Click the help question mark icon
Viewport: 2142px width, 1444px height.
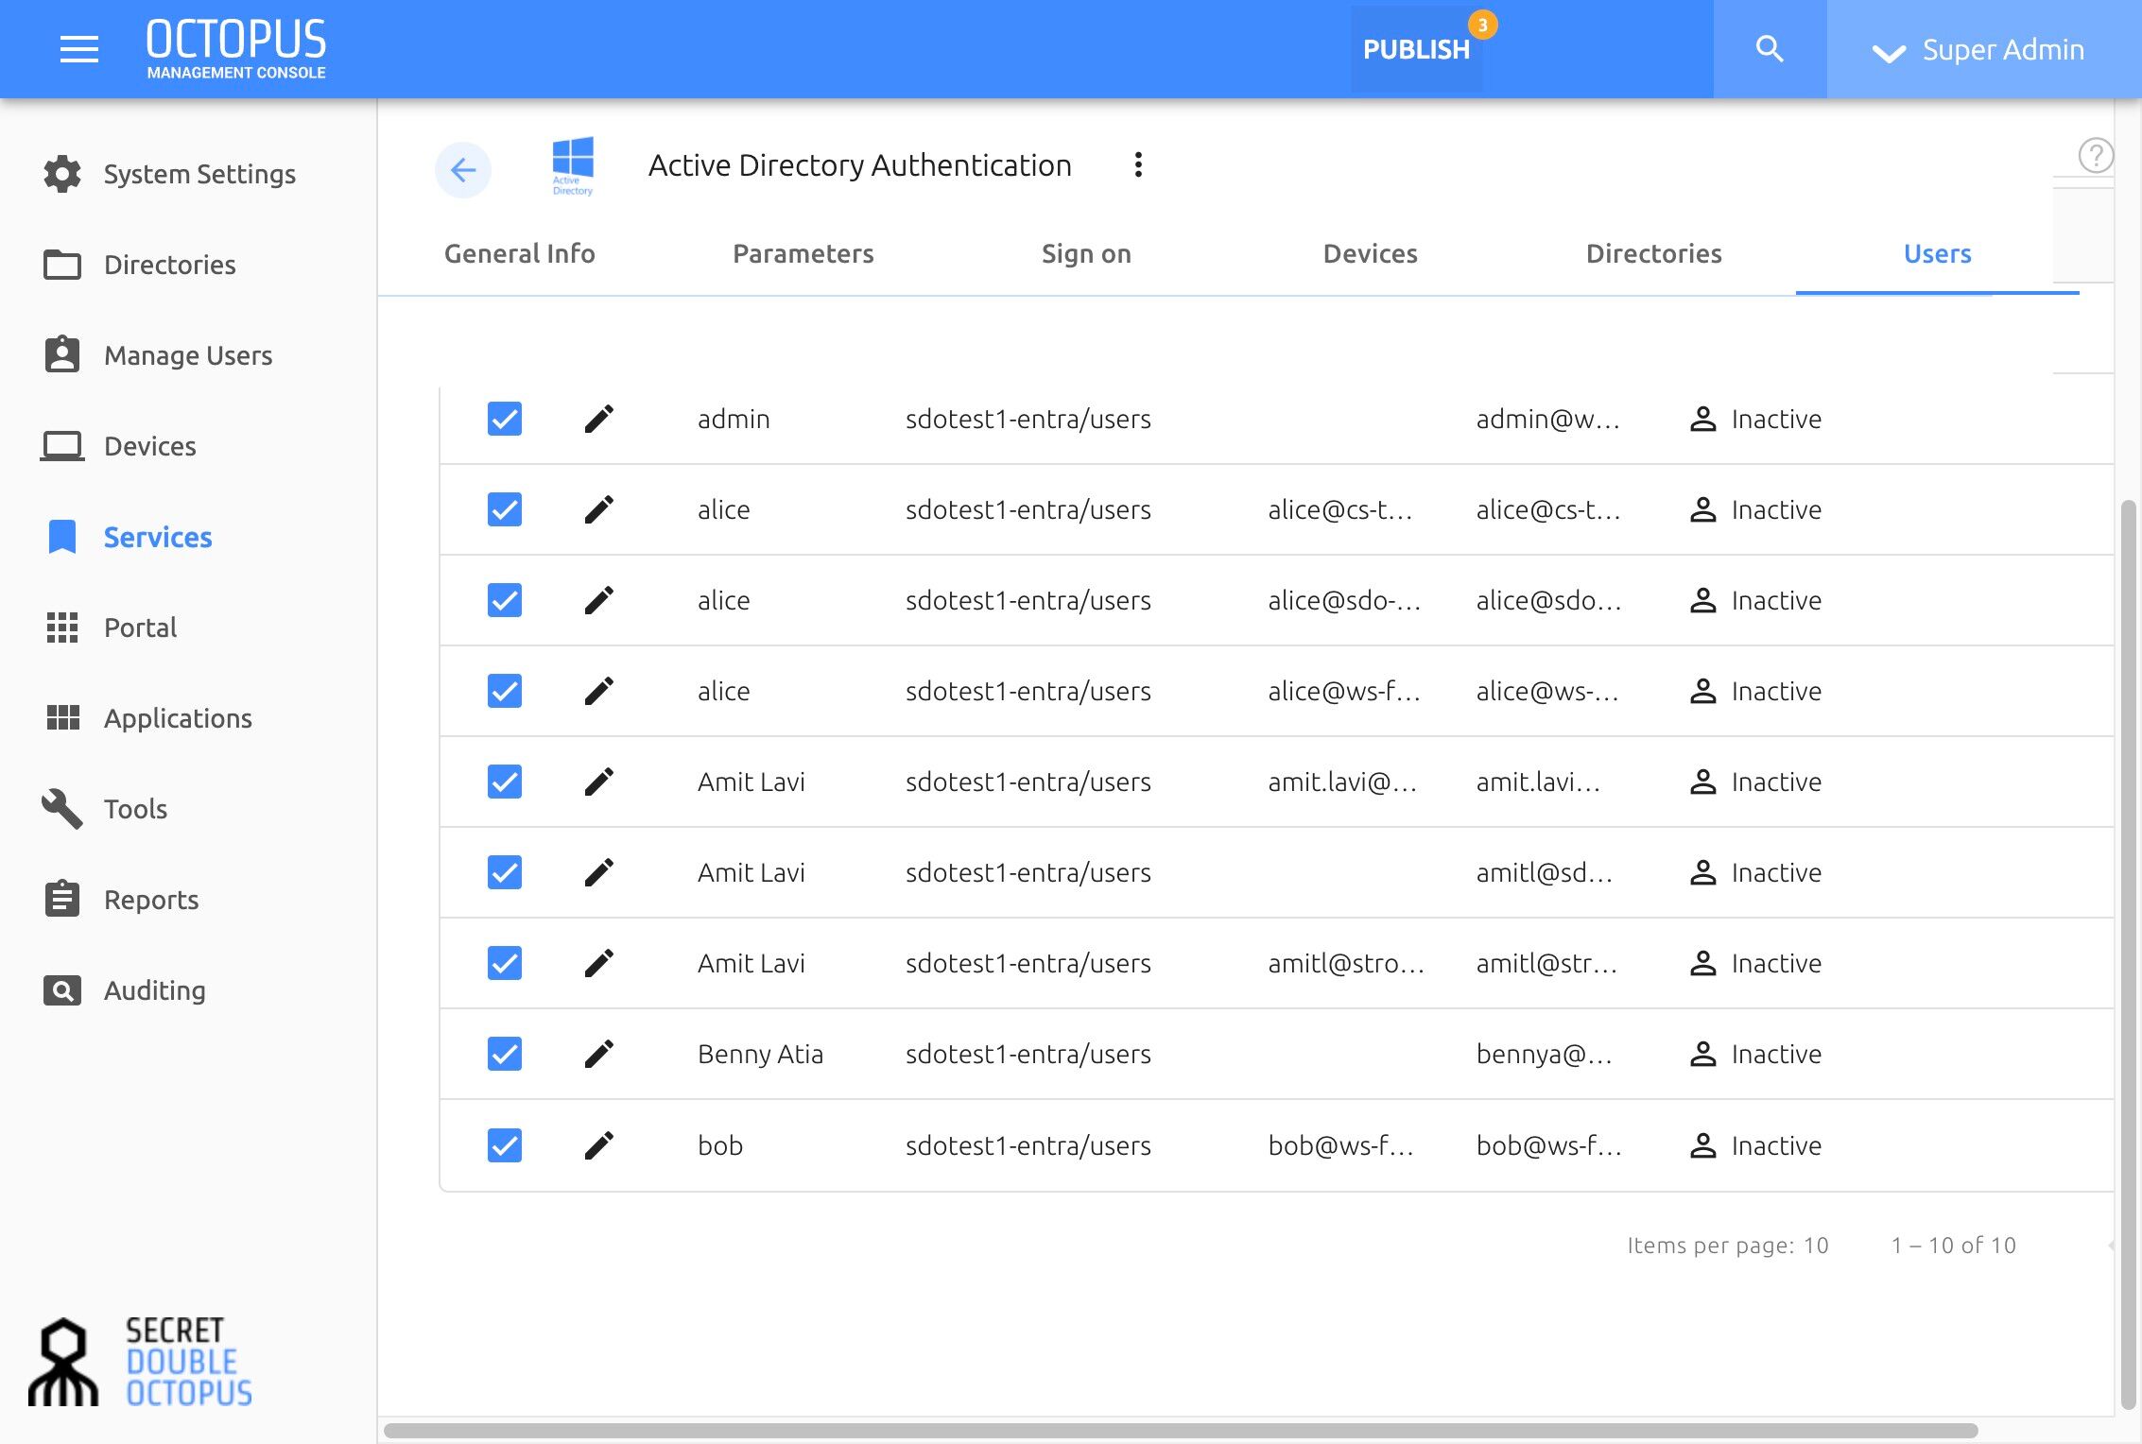(2095, 155)
